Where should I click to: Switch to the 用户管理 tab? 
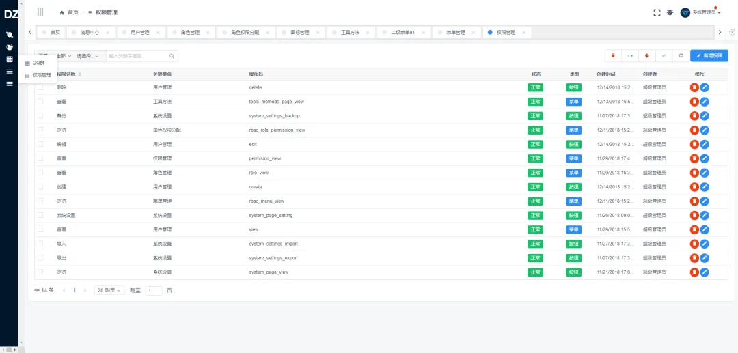pyautogui.click(x=140, y=32)
